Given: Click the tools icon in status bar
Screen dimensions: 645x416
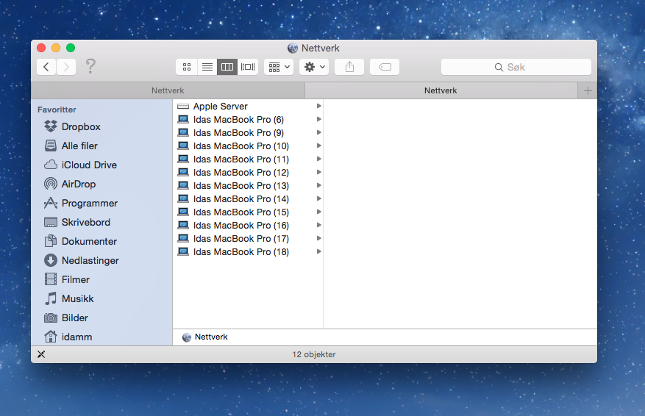Looking at the screenshot, I should (41, 354).
